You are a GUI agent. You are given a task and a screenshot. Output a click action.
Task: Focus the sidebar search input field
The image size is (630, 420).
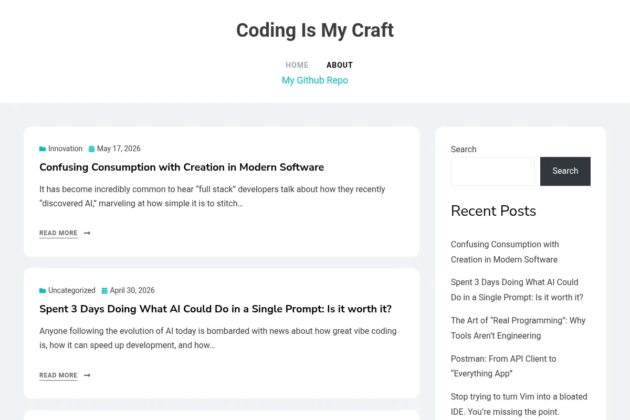coord(493,171)
